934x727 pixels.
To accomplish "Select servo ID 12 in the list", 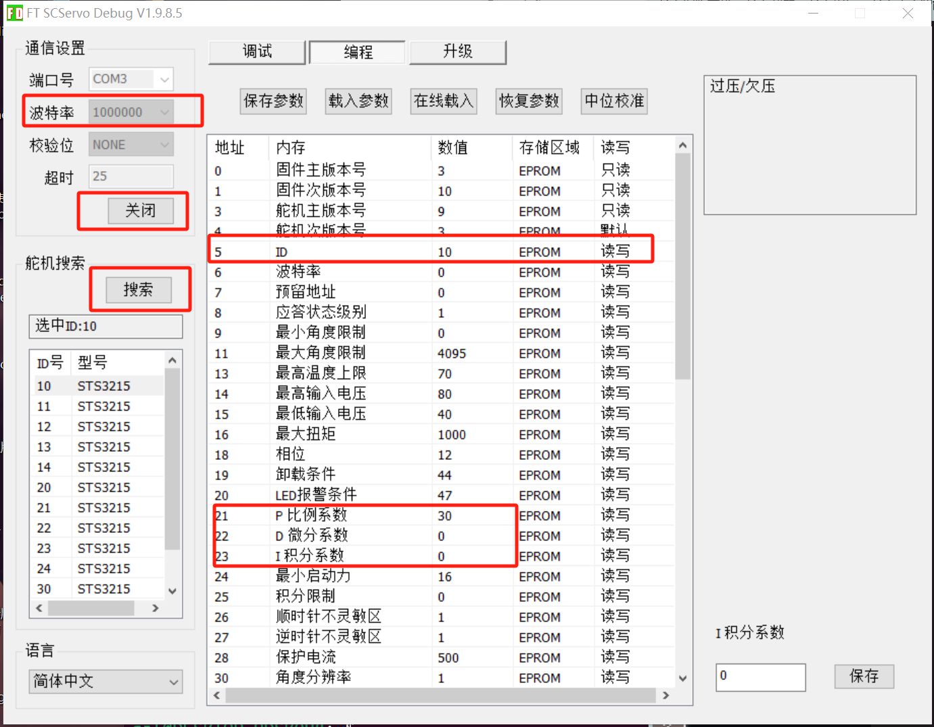I will 95,427.
